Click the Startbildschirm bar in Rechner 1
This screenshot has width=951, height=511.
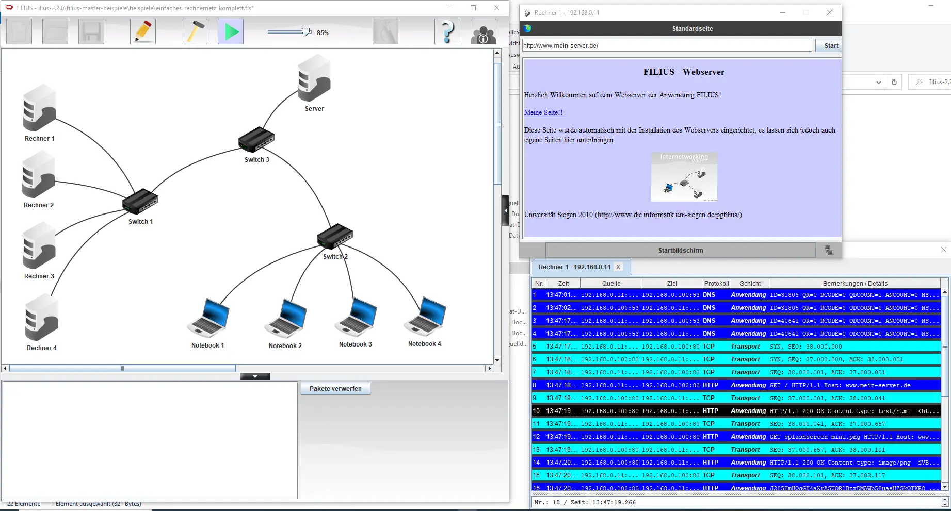click(x=680, y=251)
